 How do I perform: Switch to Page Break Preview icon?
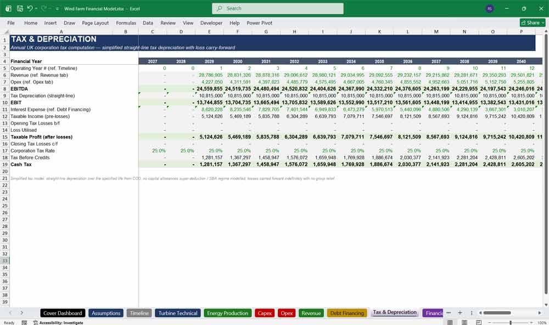pos(479,322)
